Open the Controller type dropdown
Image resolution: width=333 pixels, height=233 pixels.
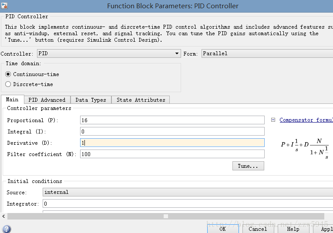click(x=109, y=53)
